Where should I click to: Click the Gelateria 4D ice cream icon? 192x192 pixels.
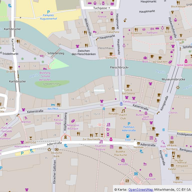click(181, 36)
